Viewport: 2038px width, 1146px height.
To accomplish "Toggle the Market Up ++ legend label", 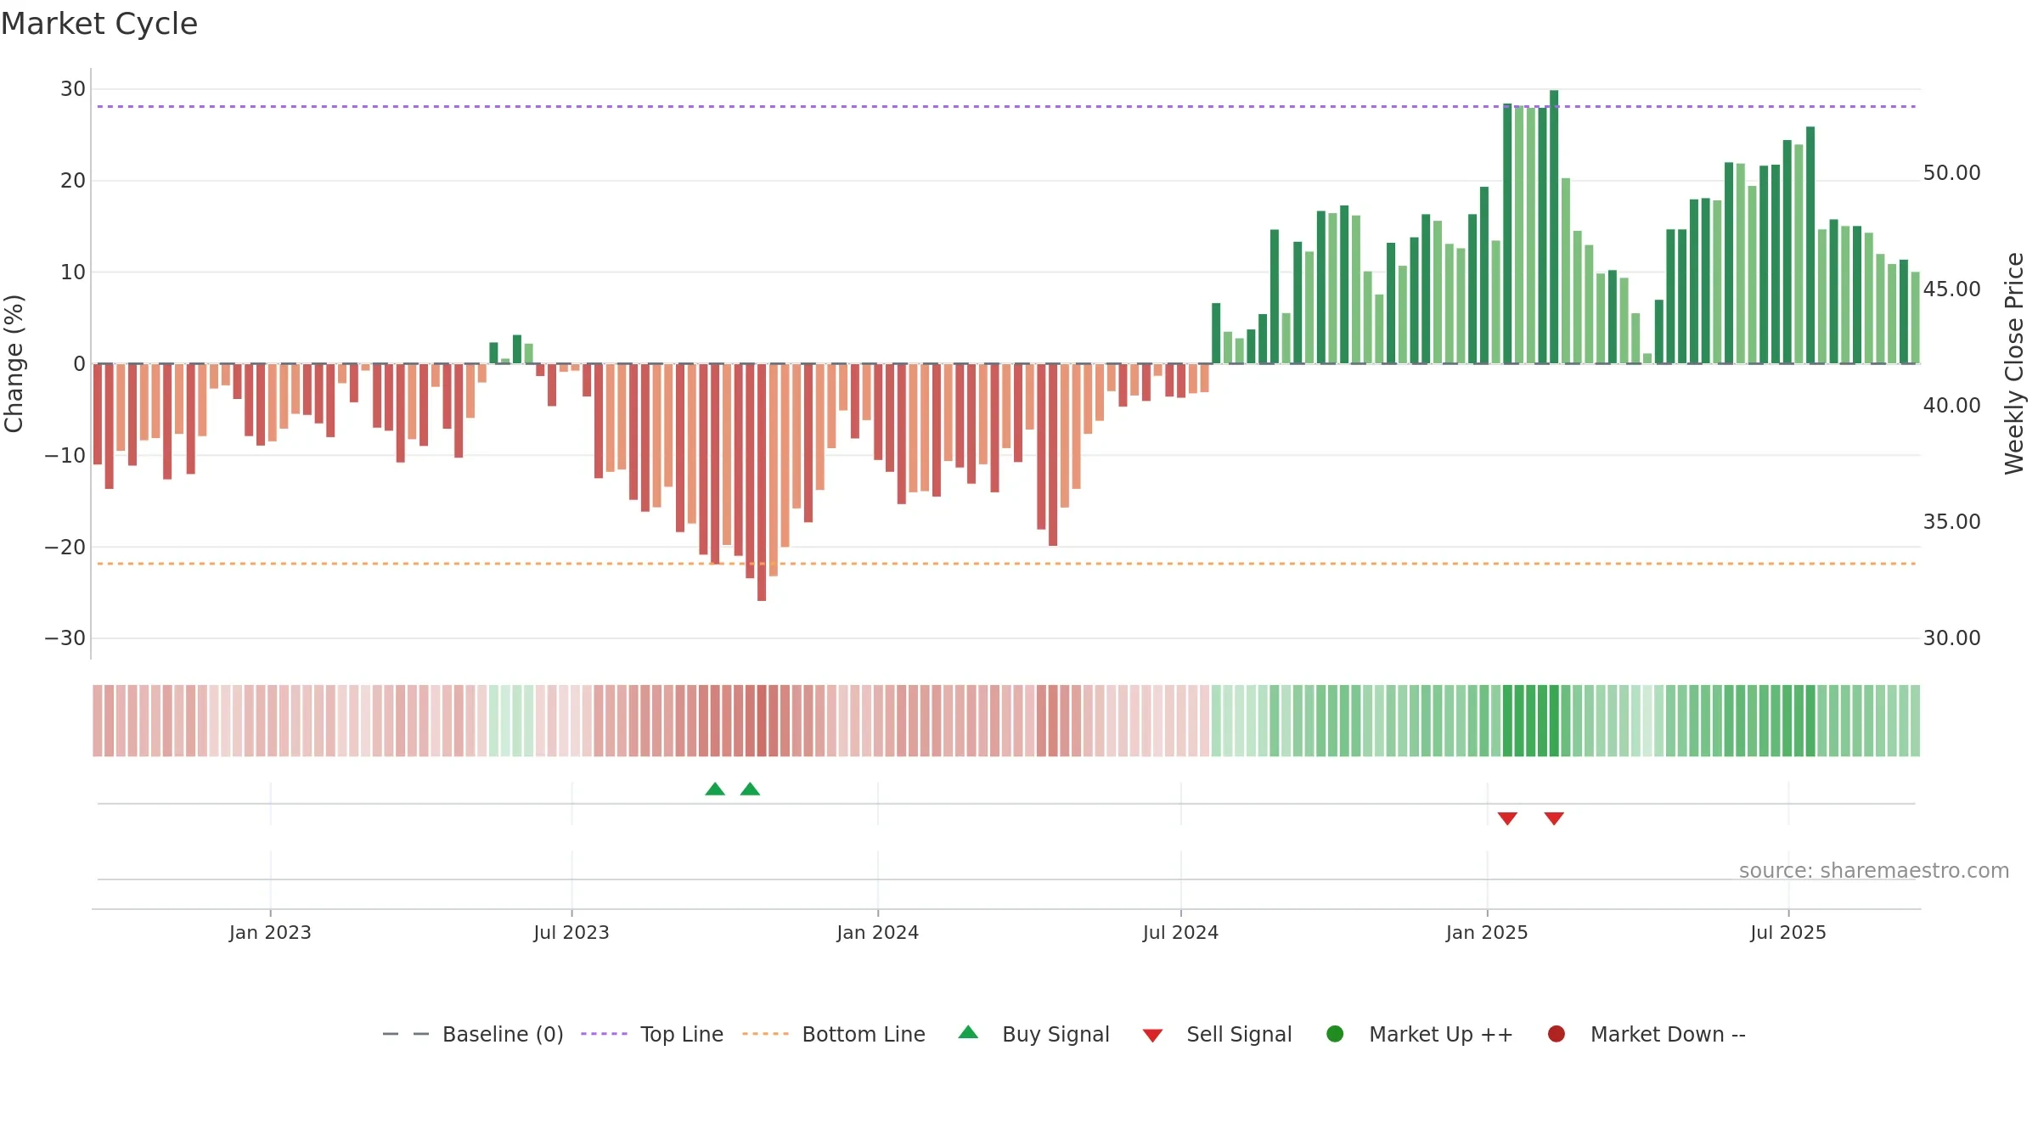I will point(1441,1034).
